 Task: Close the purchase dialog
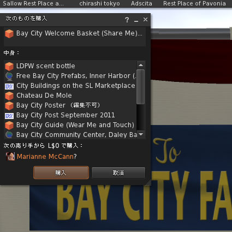(x=145, y=19)
